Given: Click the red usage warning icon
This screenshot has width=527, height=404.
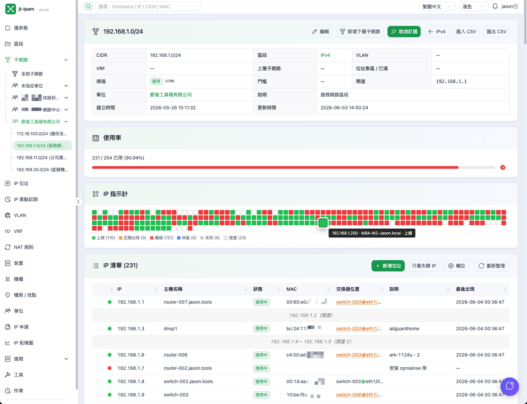Looking at the screenshot, I should click(503, 168).
